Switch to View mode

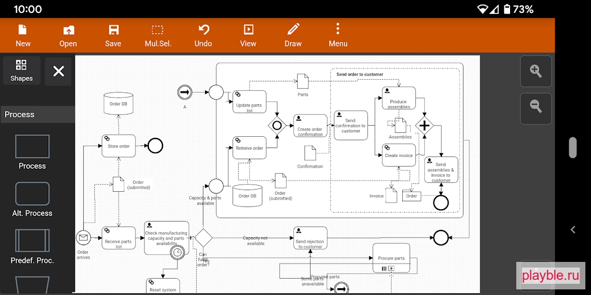tap(248, 36)
